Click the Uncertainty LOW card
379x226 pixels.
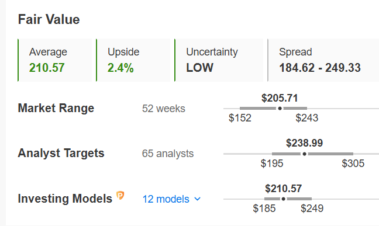click(x=219, y=60)
